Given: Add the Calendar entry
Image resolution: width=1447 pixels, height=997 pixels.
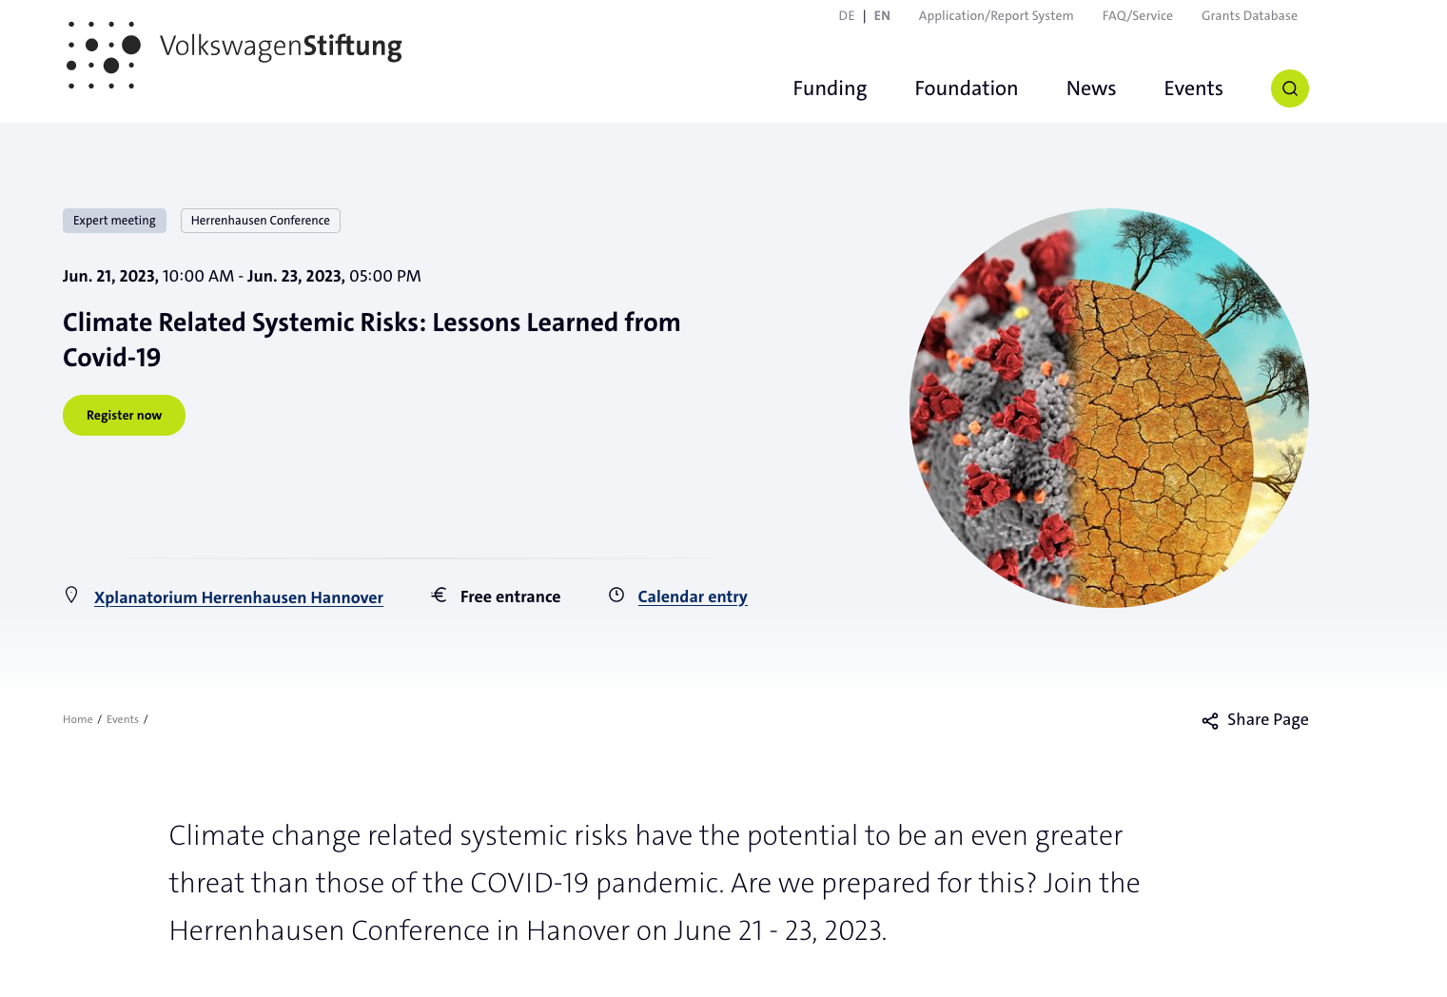Looking at the screenshot, I should pos(693,596).
